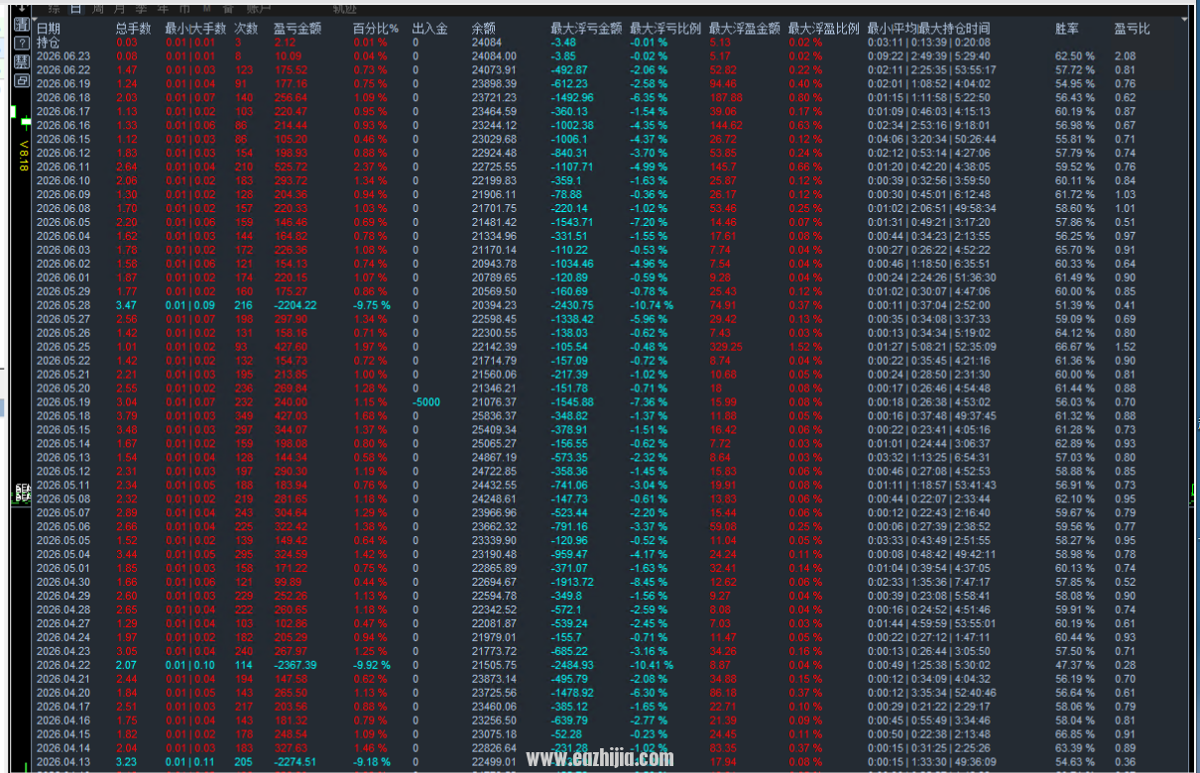Open the question mark help icon
1200x773 pixels.
[21, 44]
